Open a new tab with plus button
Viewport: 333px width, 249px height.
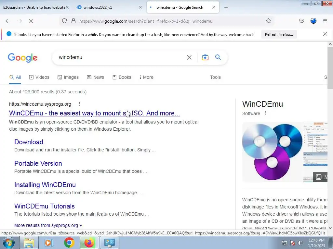226,7
